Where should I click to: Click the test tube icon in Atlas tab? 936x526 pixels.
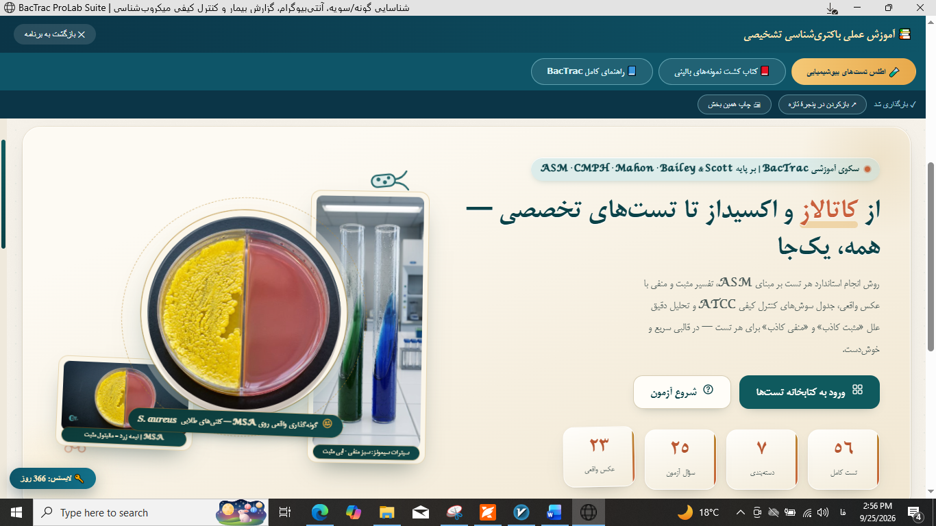coord(894,71)
